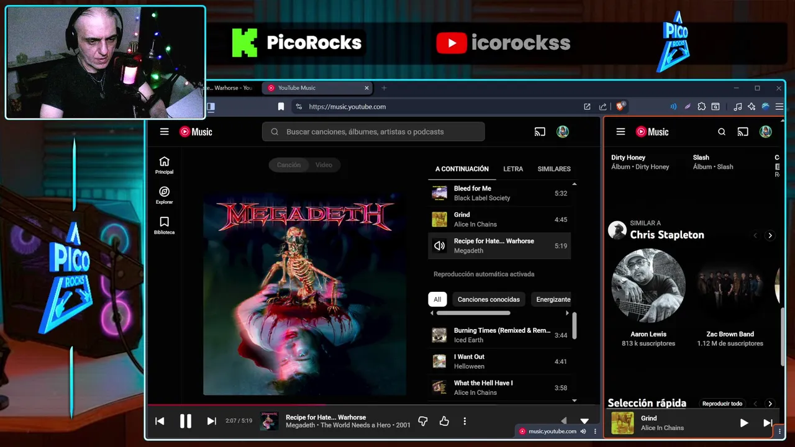This screenshot has height=447, width=795.
Task: Open Chris Stapleton heading link
Action: (667, 235)
